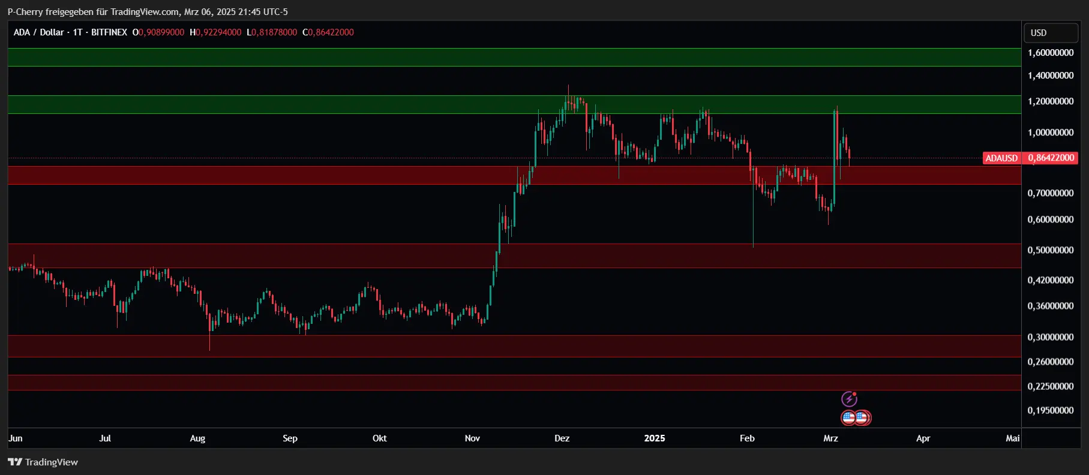Click the Aug label on time axis
Viewport: 1089px width, 475px height.
(x=197, y=438)
